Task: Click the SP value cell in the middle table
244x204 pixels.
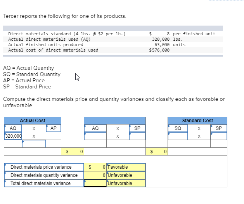Action: [x=137, y=136]
